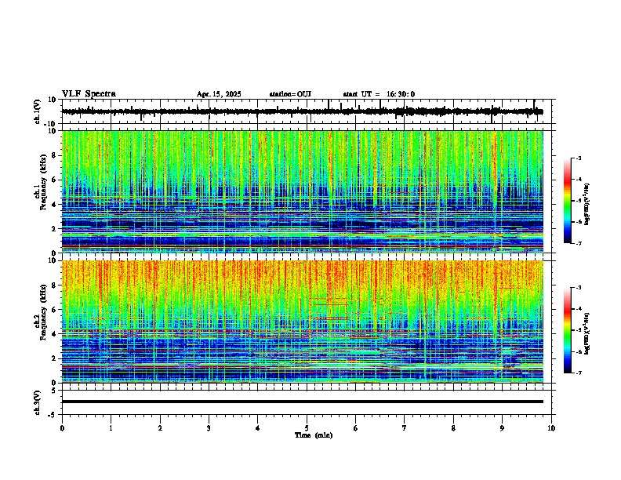Click time axis tick label "6"
The height and width of the screenshot is (480, 621).
[x=356, y=428]
